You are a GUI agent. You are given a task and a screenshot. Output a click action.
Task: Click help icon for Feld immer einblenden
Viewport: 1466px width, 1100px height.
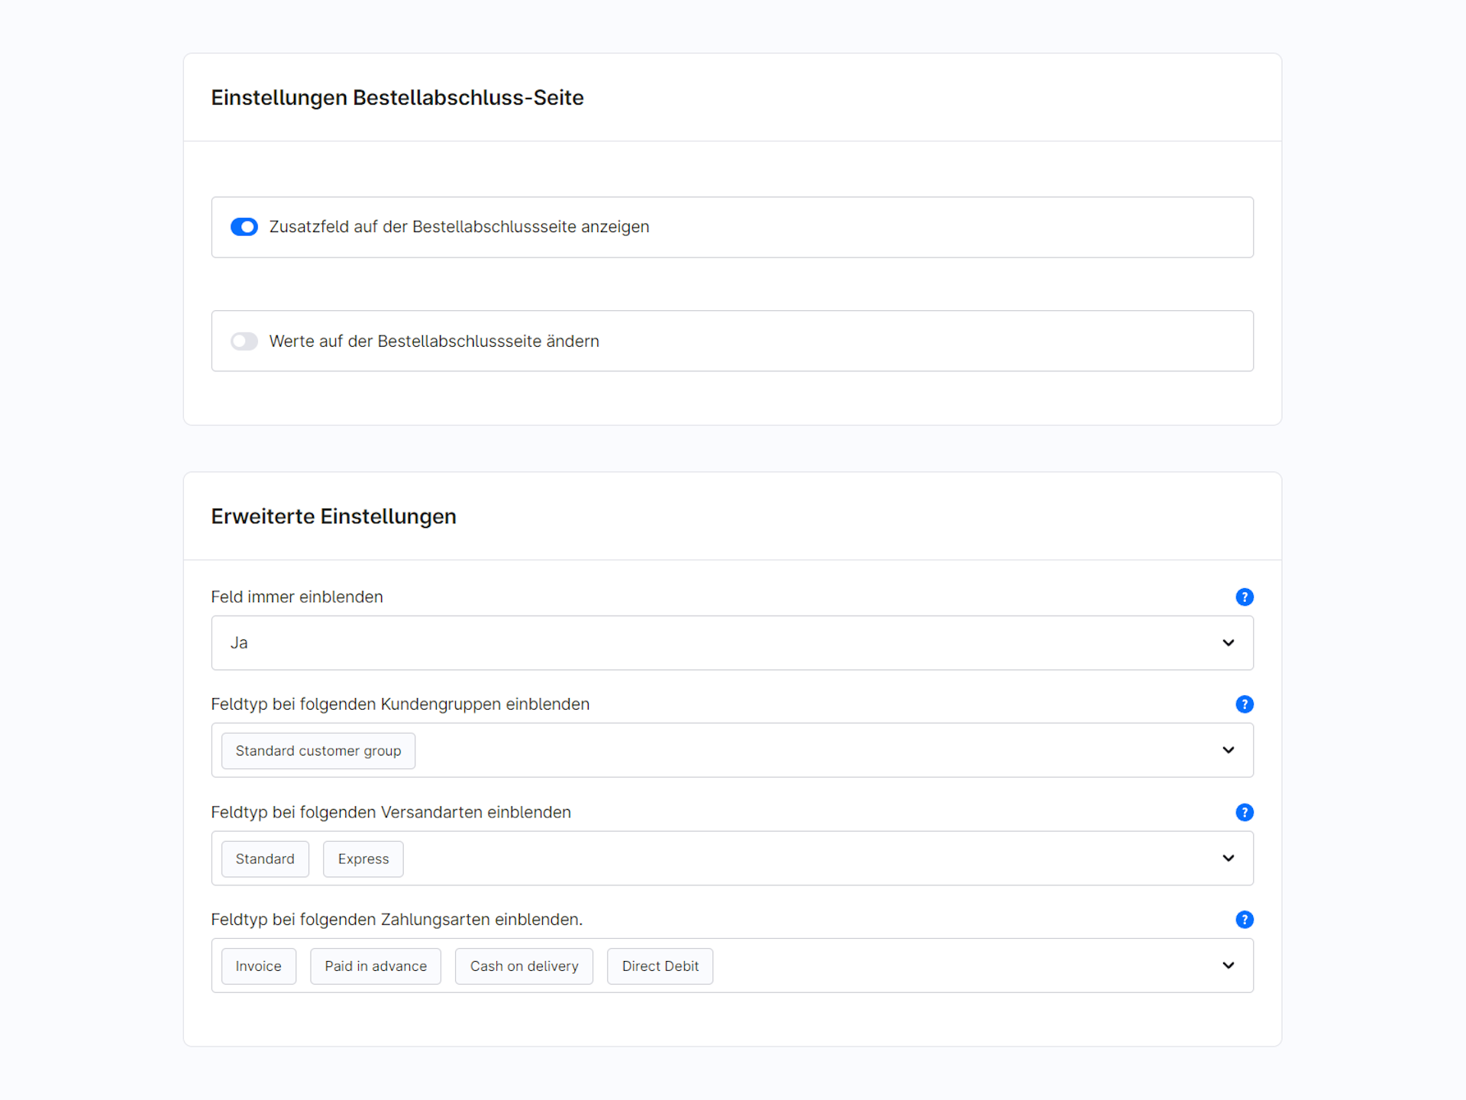(x=1244, y=597)
